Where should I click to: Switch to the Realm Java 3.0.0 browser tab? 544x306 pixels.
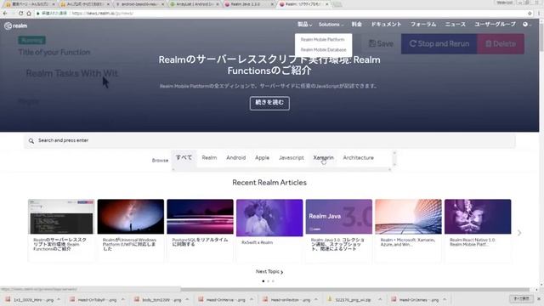pyautogui.click(x=249, y=4)
